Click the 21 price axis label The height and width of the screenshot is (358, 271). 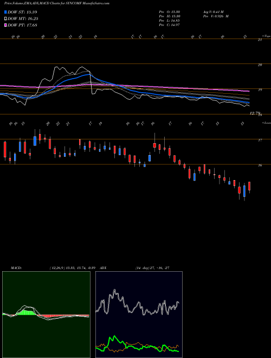point(260,40)
